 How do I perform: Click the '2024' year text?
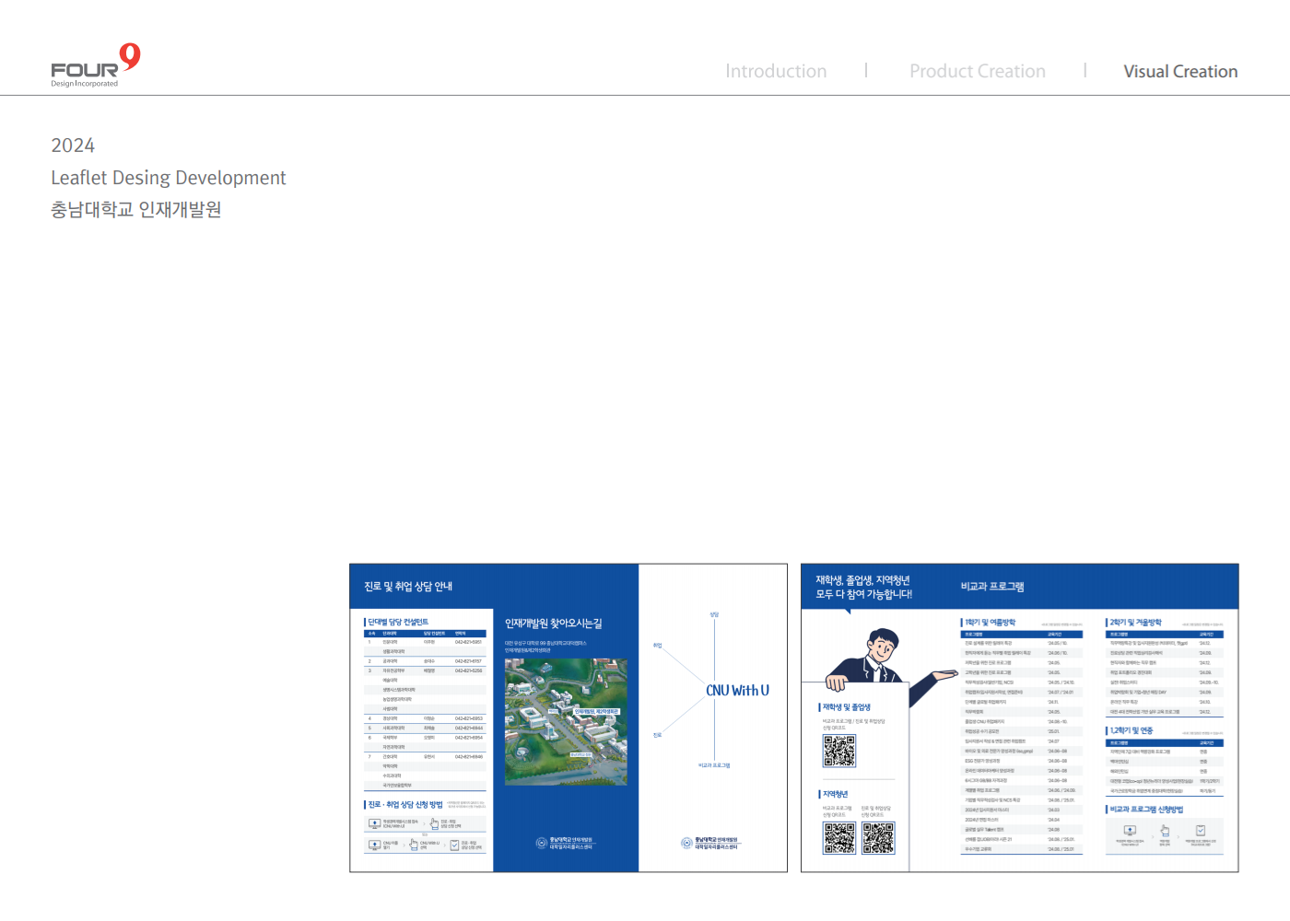coord(73,146)
